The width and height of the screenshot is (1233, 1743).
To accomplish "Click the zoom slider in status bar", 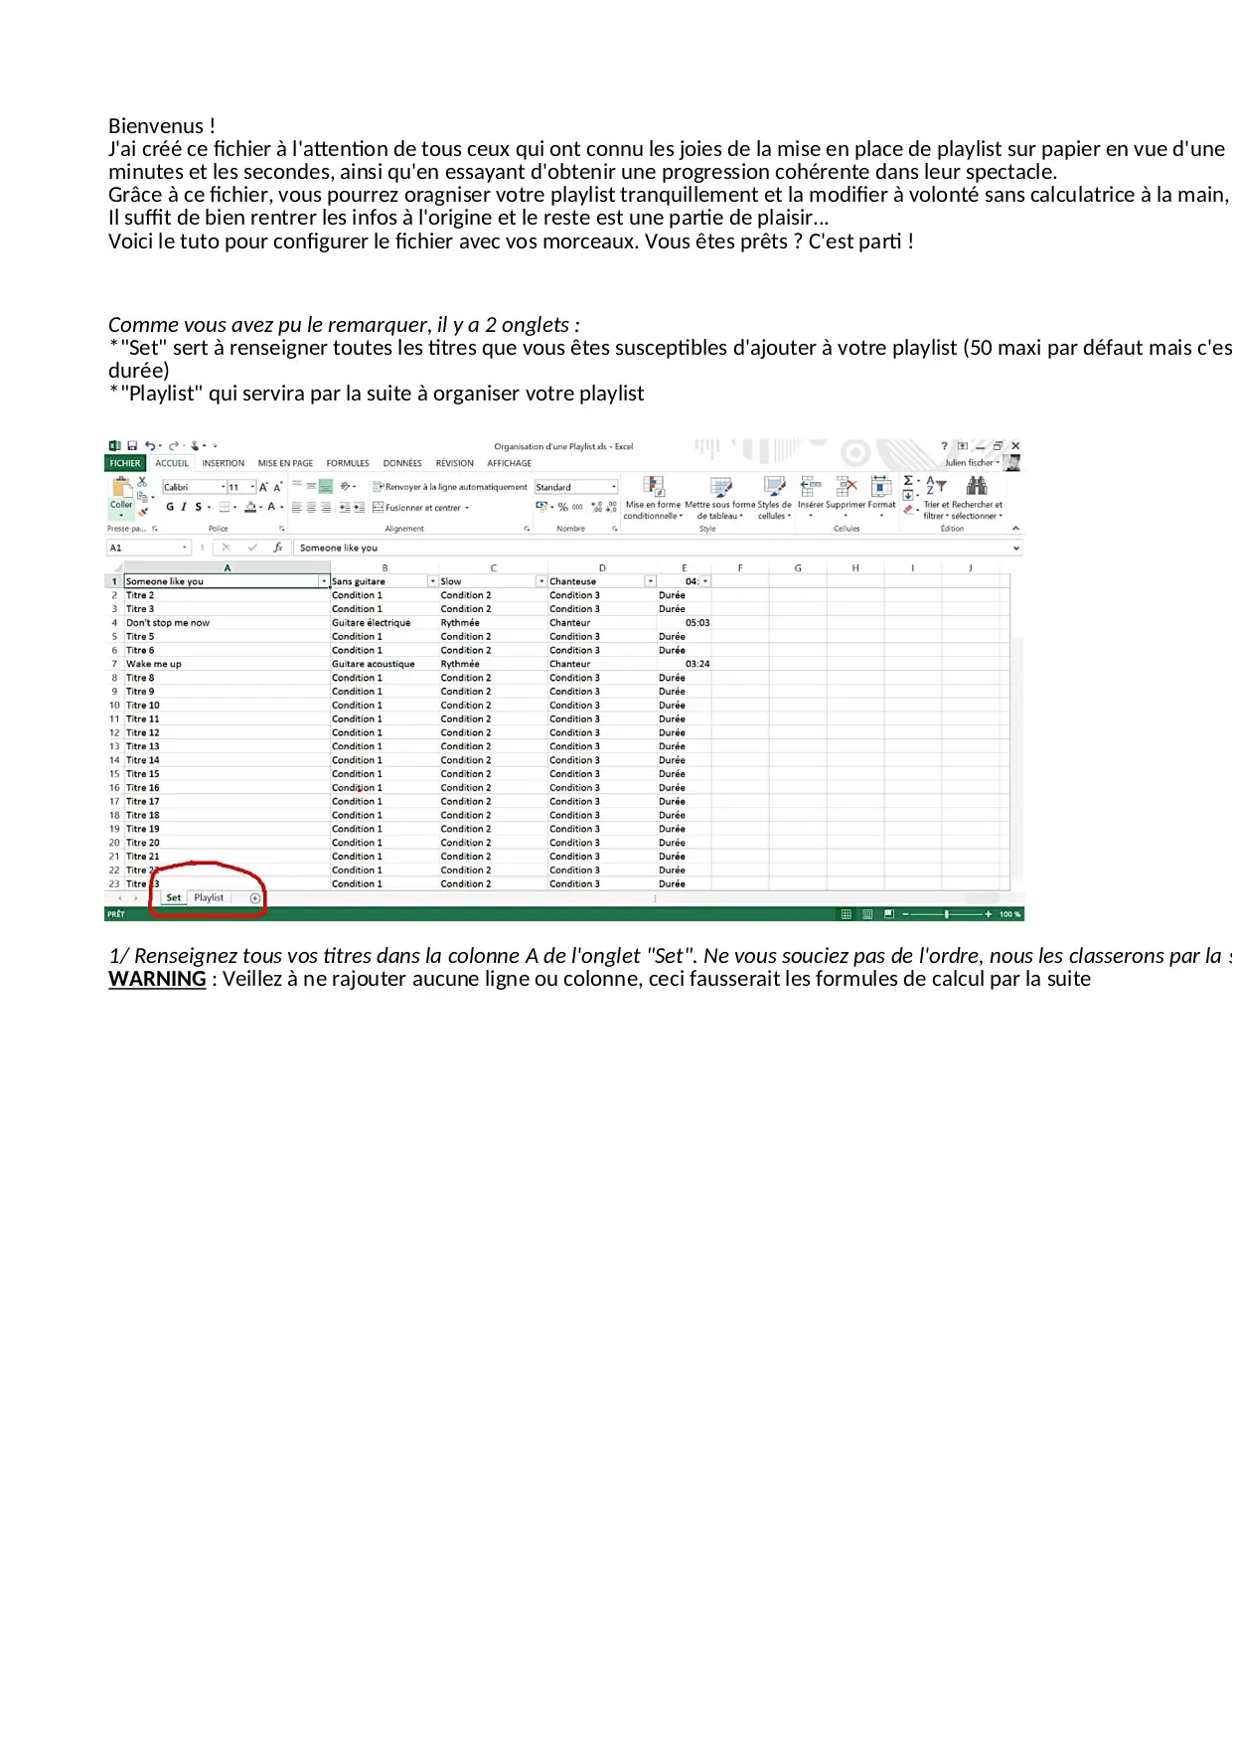I will 947,914.
